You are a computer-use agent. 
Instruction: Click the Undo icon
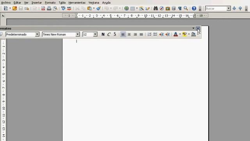[107, 8]
